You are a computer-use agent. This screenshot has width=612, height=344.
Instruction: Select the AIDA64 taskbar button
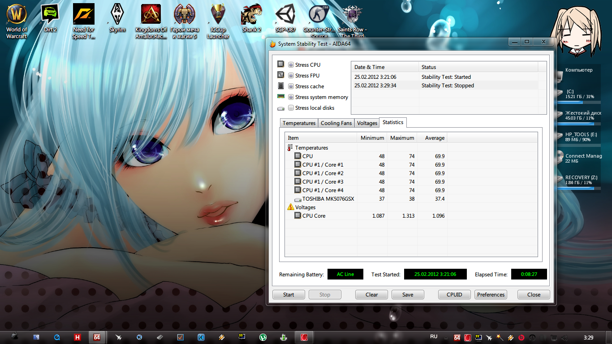pyautogui.click(x=97, y=337)
